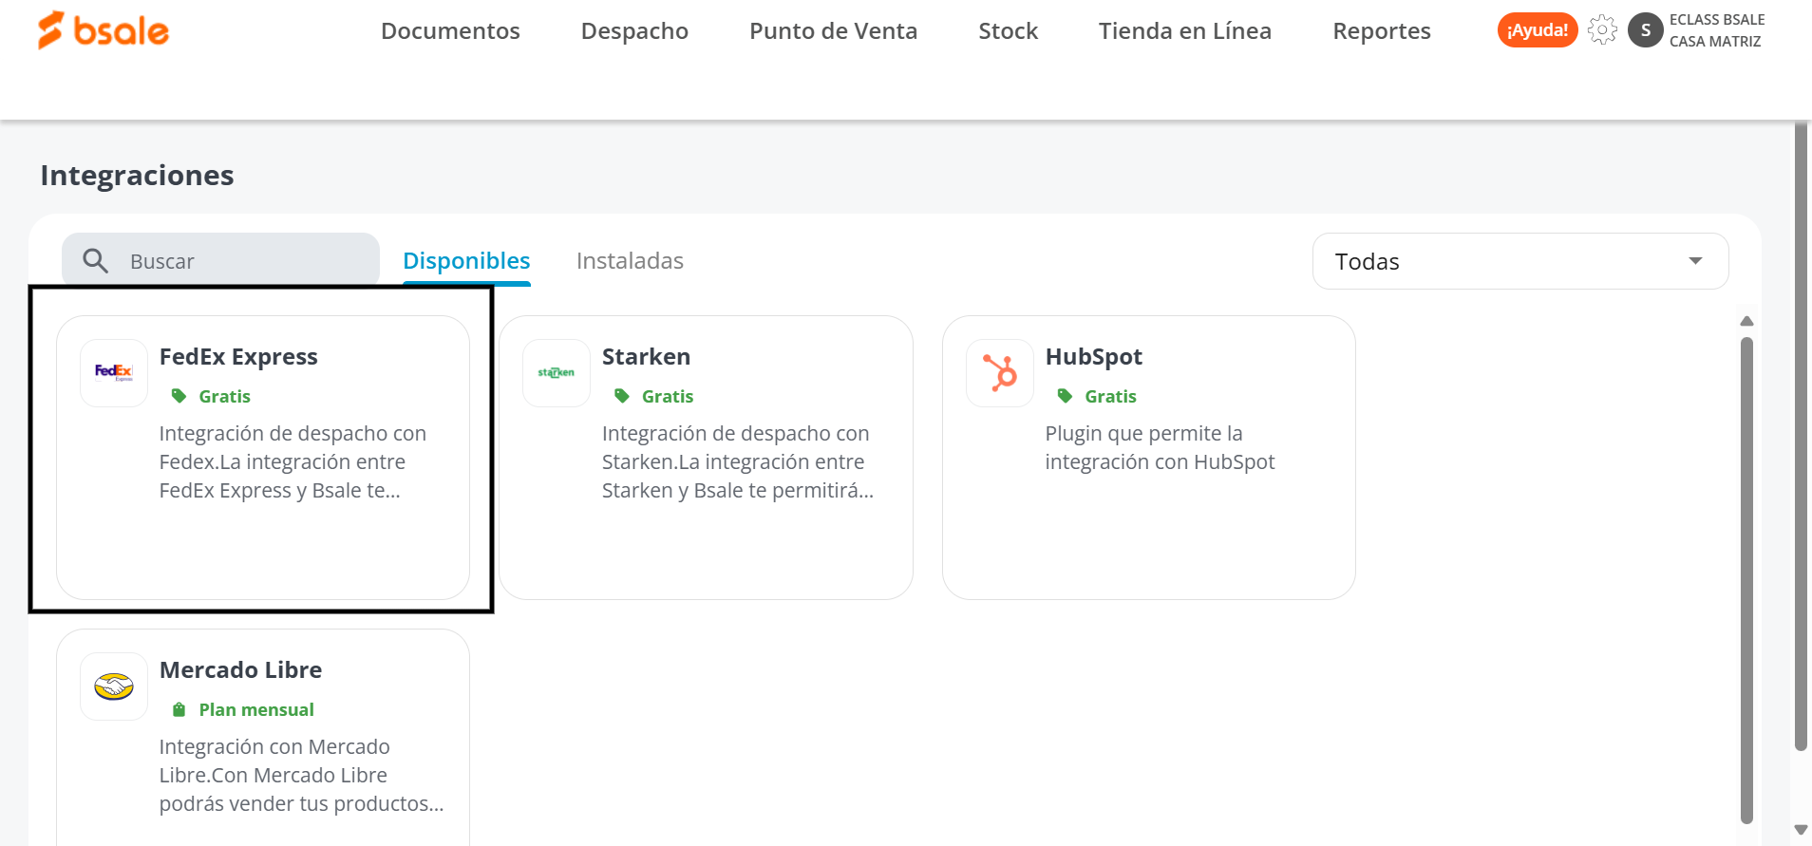
Task: Click the integrations list scroll-up arrow
Action: point(1746,321)
